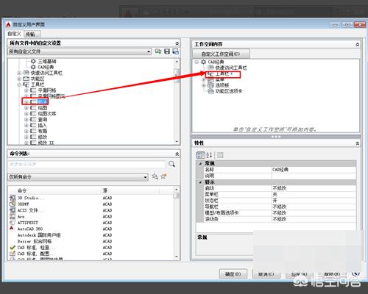Click the 3DDWF command icon

coord(13,204)
